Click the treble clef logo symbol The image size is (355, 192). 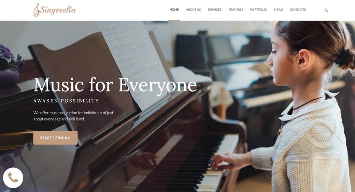click(x=37, y=10)
